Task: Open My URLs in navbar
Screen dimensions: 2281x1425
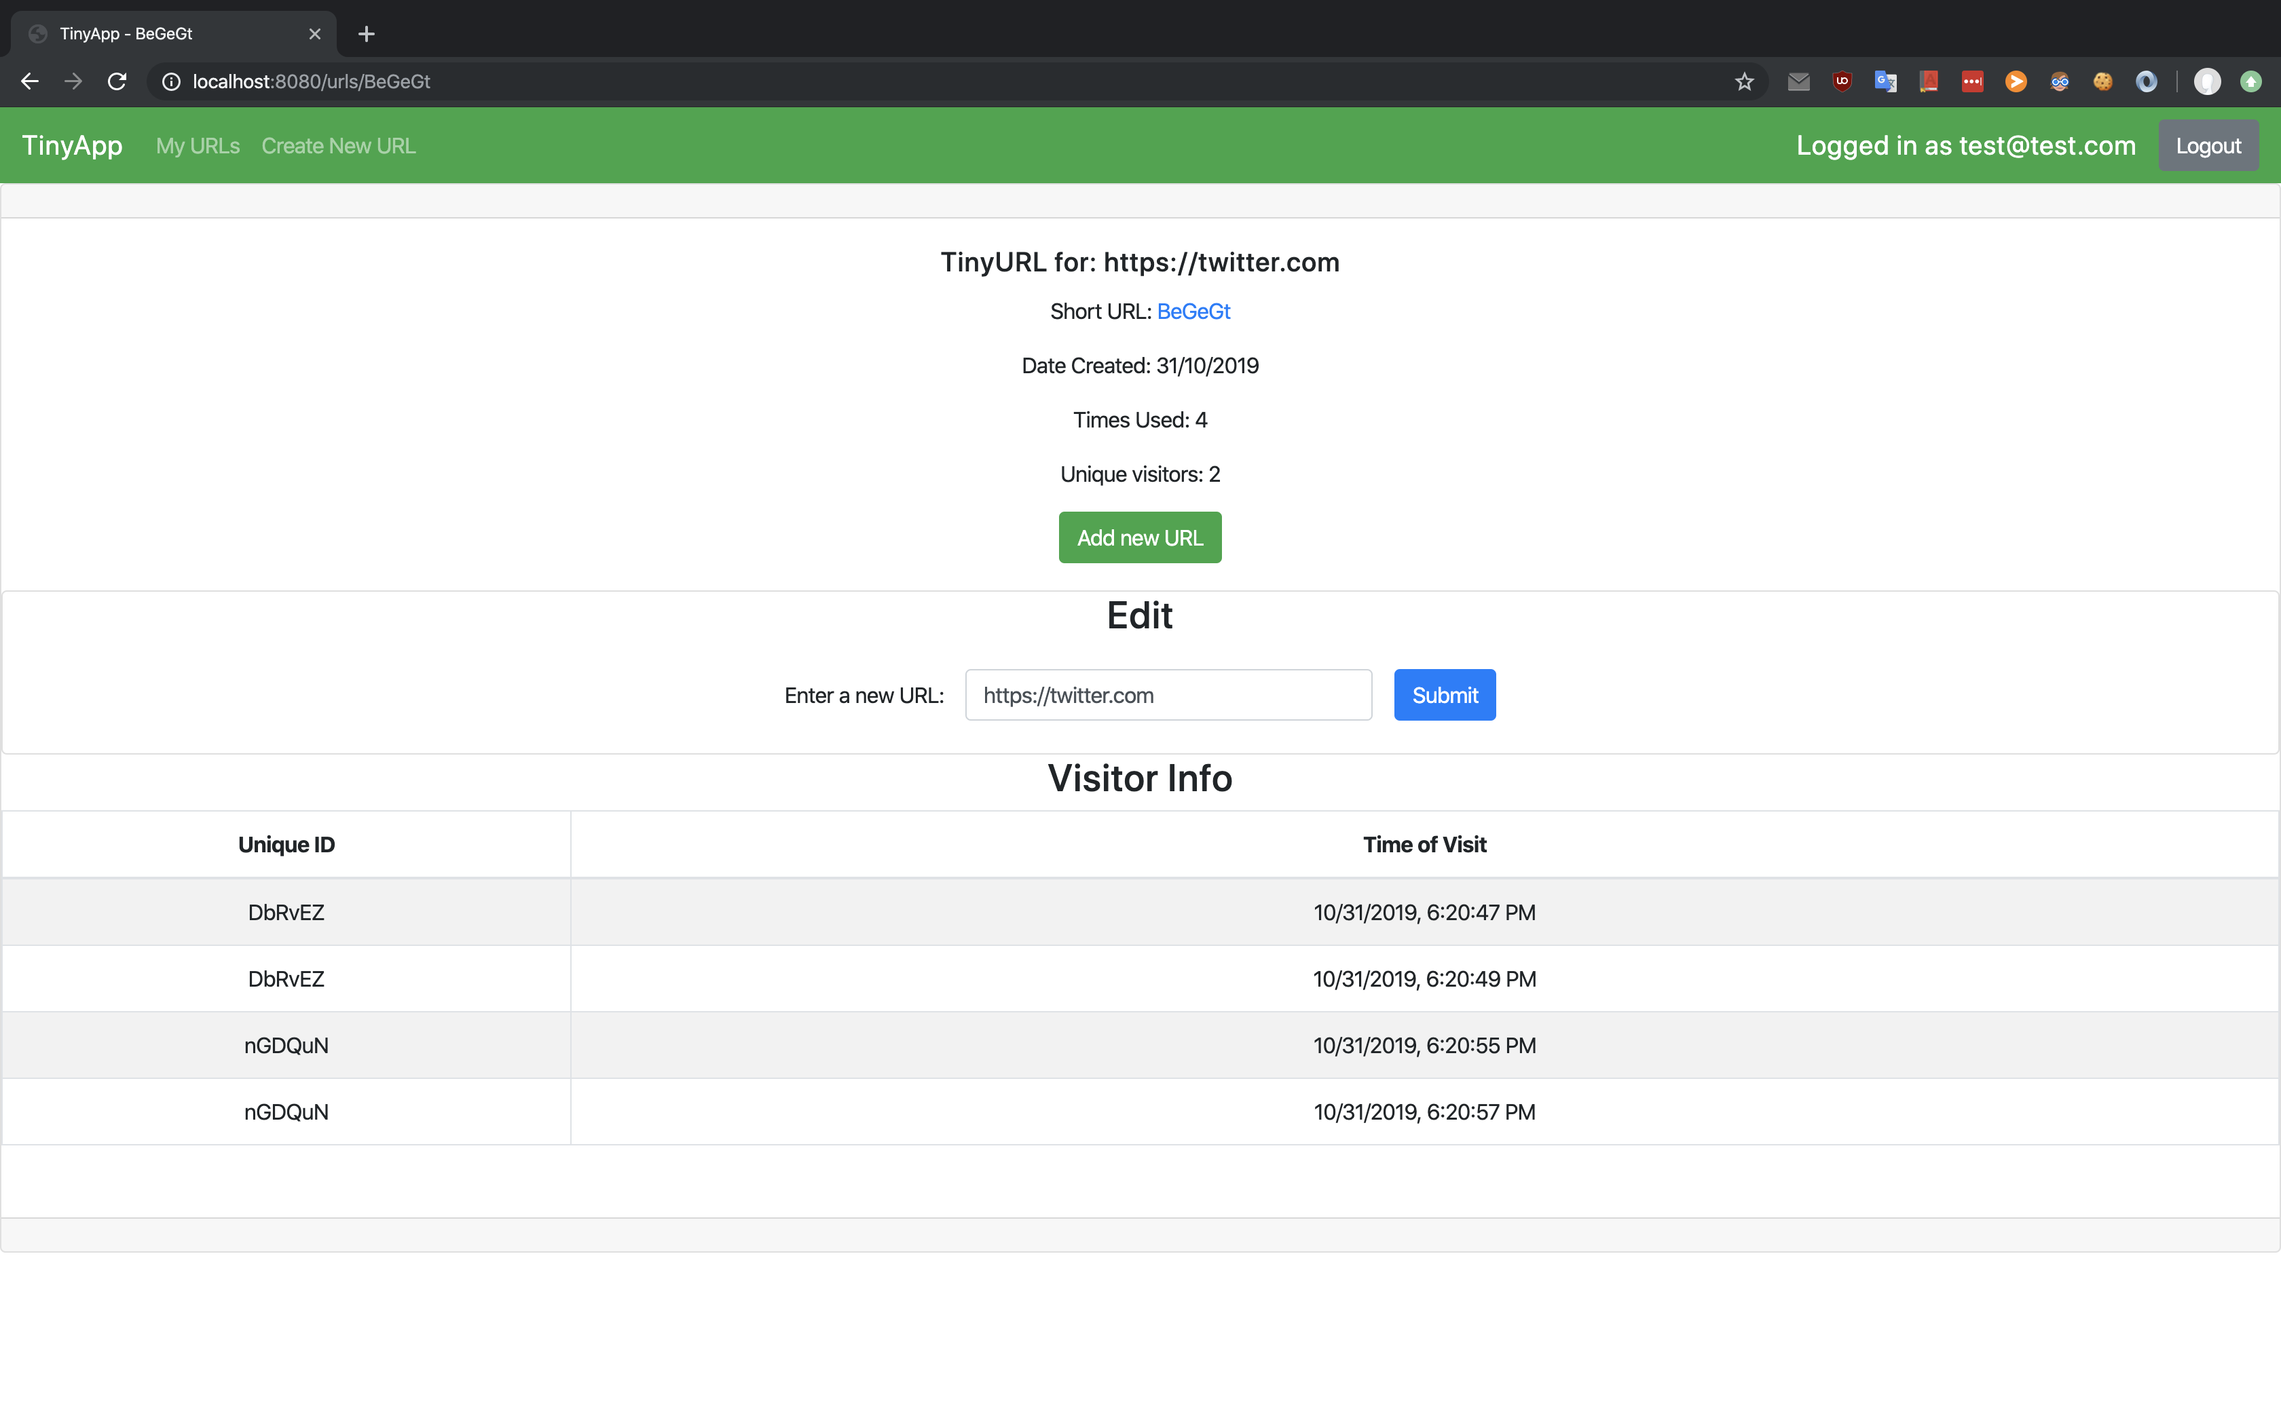Action: [x=198, y=146]
